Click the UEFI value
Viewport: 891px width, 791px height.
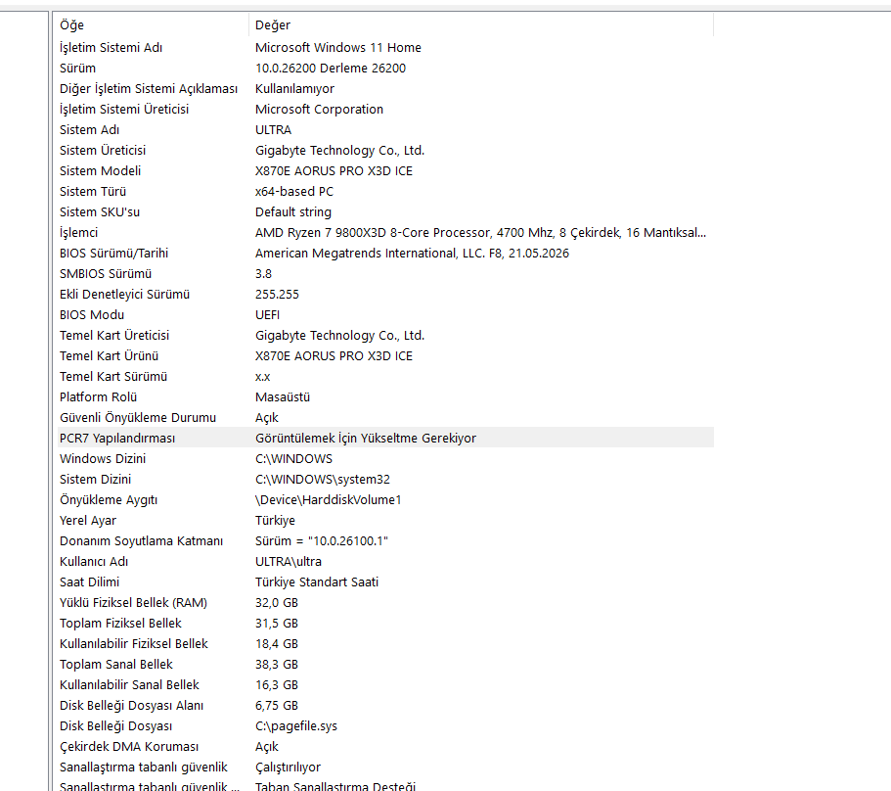click(x=267, y=315)
